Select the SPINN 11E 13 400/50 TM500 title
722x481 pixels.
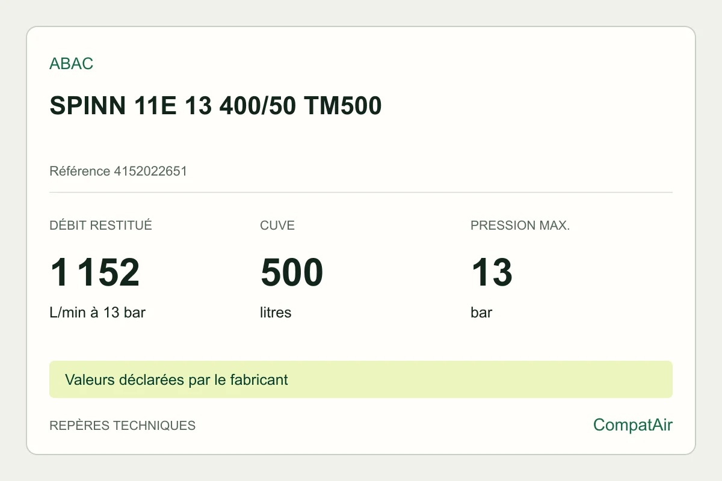(215, 106)
